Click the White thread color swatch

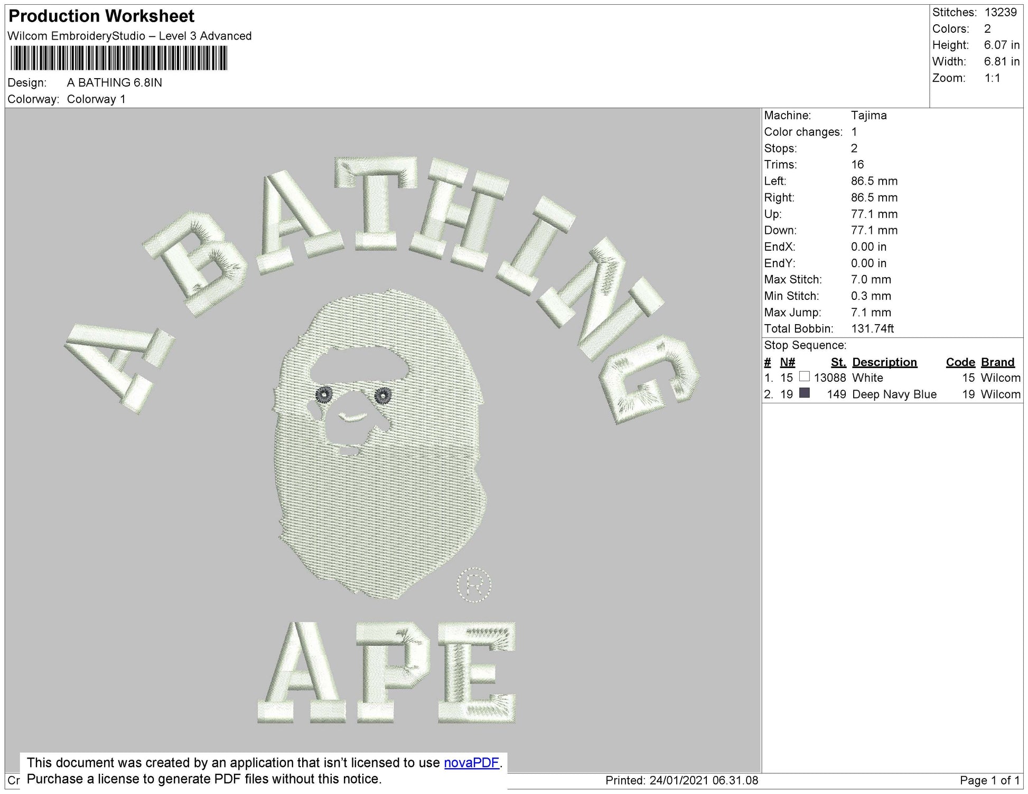coord(804,376)
